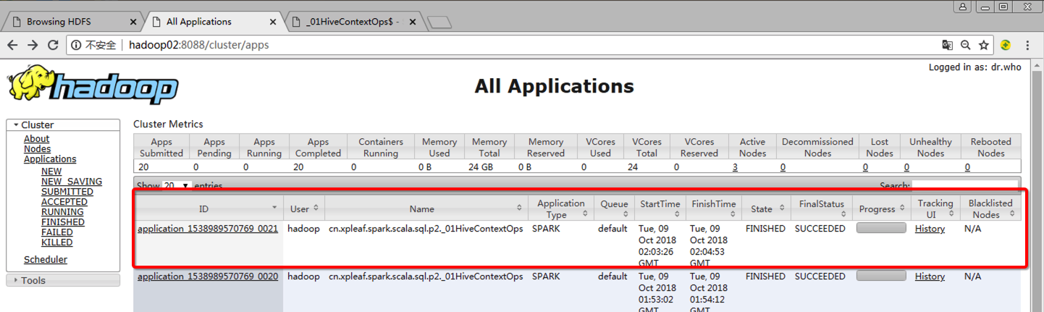Image resolution: width=1044 pixels, height=312 pixels.
Task: Bookmark this page with the star icon
Action: (x=983, y=45)
